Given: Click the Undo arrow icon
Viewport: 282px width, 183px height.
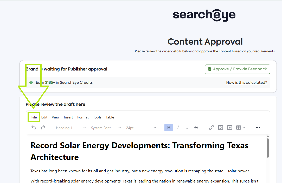Looking at the screenshot, I should pyautogui.click(x=34, y=128).
